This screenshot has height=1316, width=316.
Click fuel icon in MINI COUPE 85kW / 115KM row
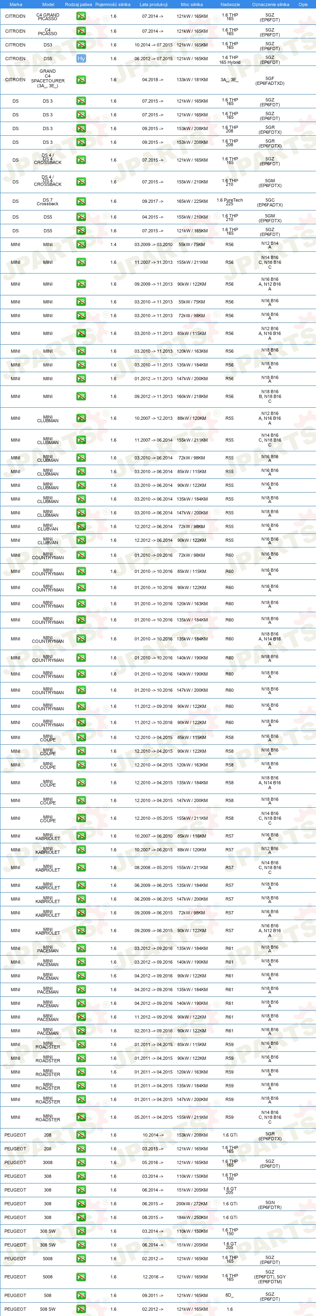click(x=81, y=738)
